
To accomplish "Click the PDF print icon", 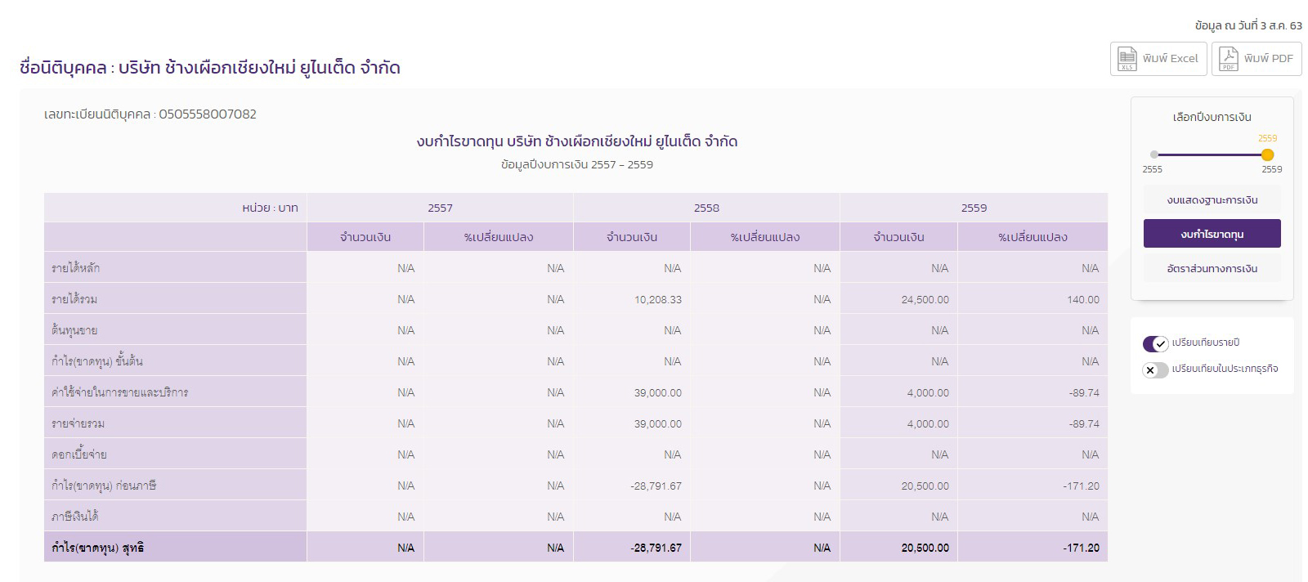I will point(1229,59).
